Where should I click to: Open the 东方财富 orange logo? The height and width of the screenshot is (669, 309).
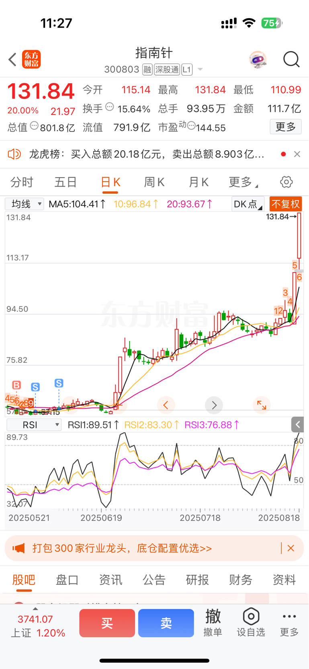31,59
